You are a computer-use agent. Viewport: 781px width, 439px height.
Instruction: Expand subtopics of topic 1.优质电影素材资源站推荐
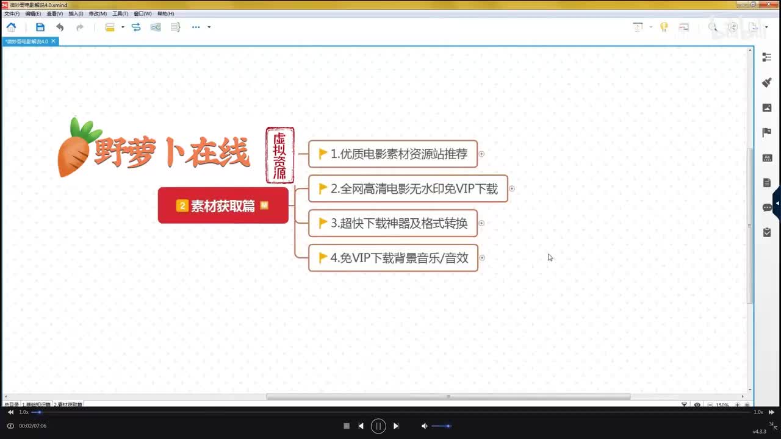481,154
